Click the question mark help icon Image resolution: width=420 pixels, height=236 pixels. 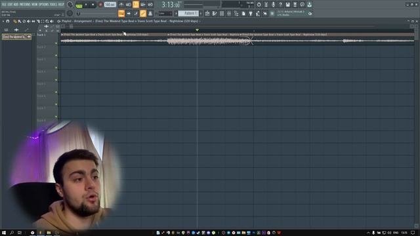[x=280, y=5]
